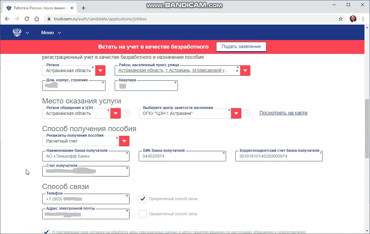Screen dimensions: 370x234
Task: Click Корреспондентский счет field
Action: point(279,156)
